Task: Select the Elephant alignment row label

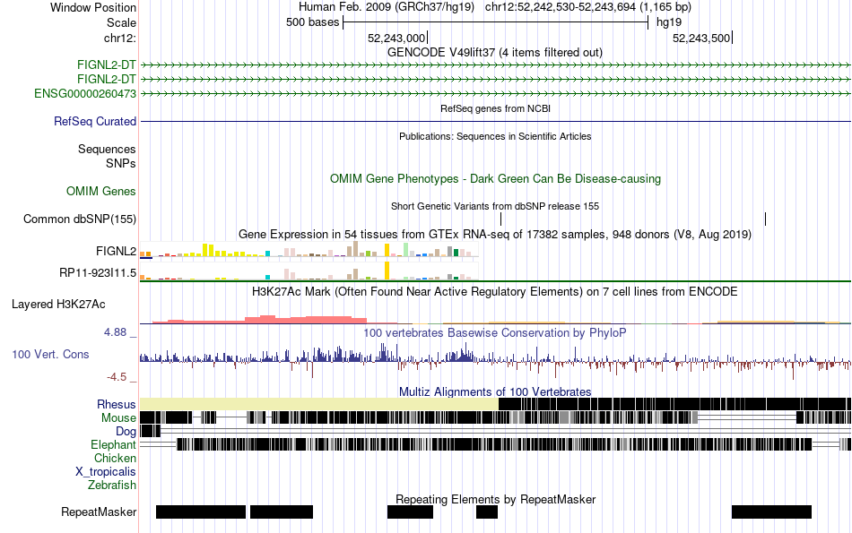Action: 114,444
